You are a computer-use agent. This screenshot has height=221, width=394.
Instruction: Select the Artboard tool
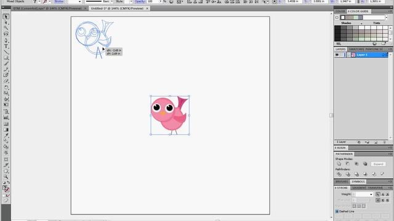(x=6, y=160)
